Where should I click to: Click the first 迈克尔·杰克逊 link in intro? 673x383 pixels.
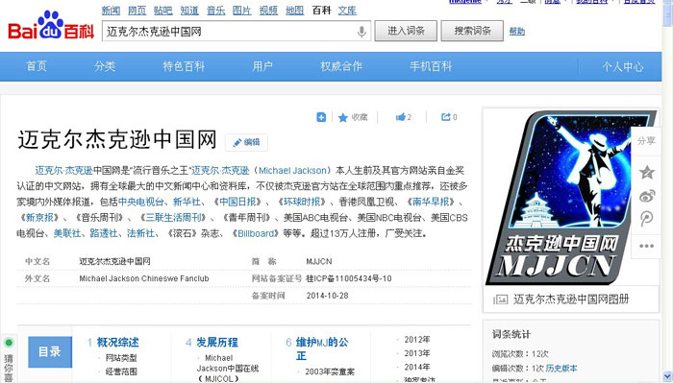point(64,171)
